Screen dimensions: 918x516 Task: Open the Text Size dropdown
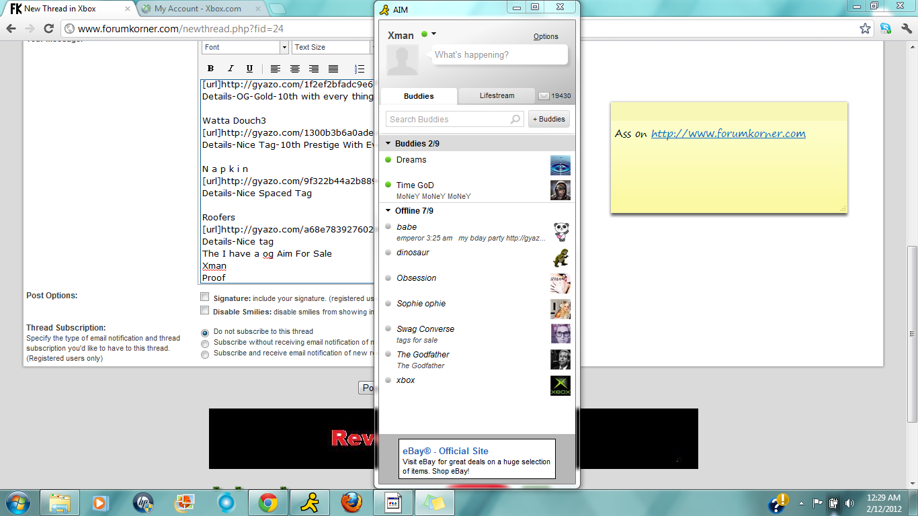(331, 47)
